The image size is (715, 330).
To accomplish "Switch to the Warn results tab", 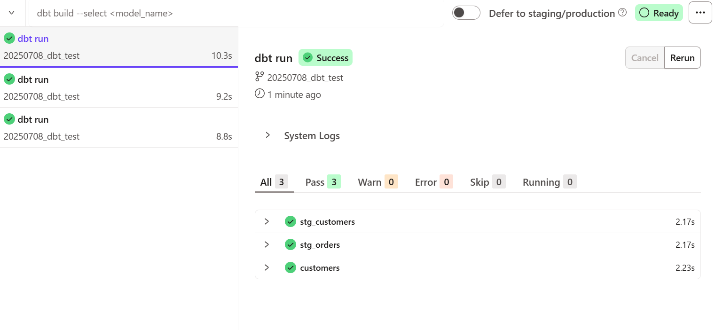I will [x=378, y=182].
